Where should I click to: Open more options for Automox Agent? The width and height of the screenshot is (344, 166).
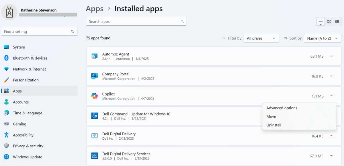coord(331,56)
